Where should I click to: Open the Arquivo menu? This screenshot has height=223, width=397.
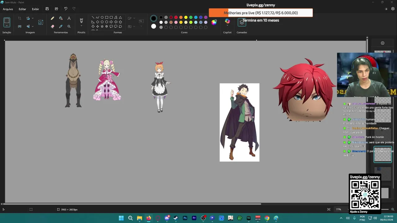(x=8, y=9)
